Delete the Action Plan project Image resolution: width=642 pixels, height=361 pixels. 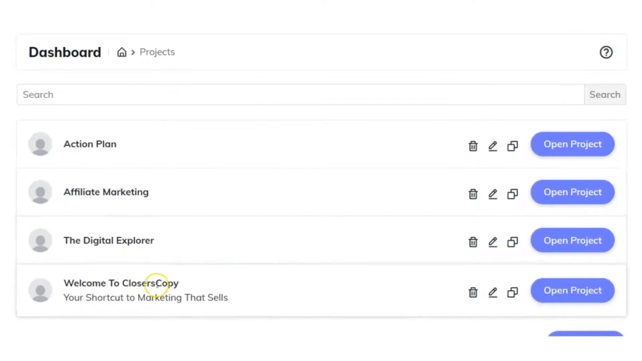coord(473,145)
